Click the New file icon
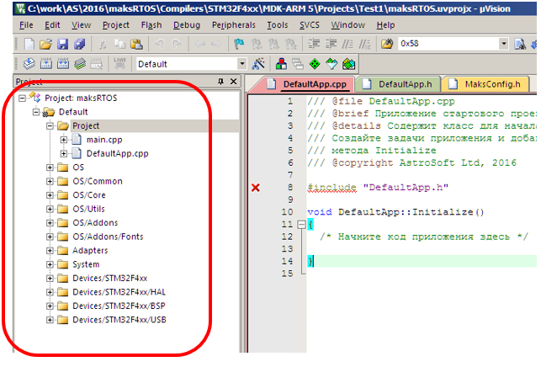Image resolution: width=541 pixels, height=367 pixels. pos(29,44)
